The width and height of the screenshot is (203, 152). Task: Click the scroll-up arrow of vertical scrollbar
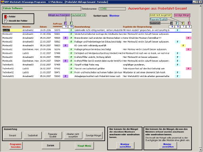pos(201,6)
